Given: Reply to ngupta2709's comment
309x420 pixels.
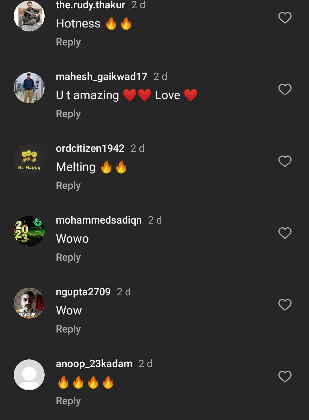Looking at the screenshot, I should tap(68, 329).
